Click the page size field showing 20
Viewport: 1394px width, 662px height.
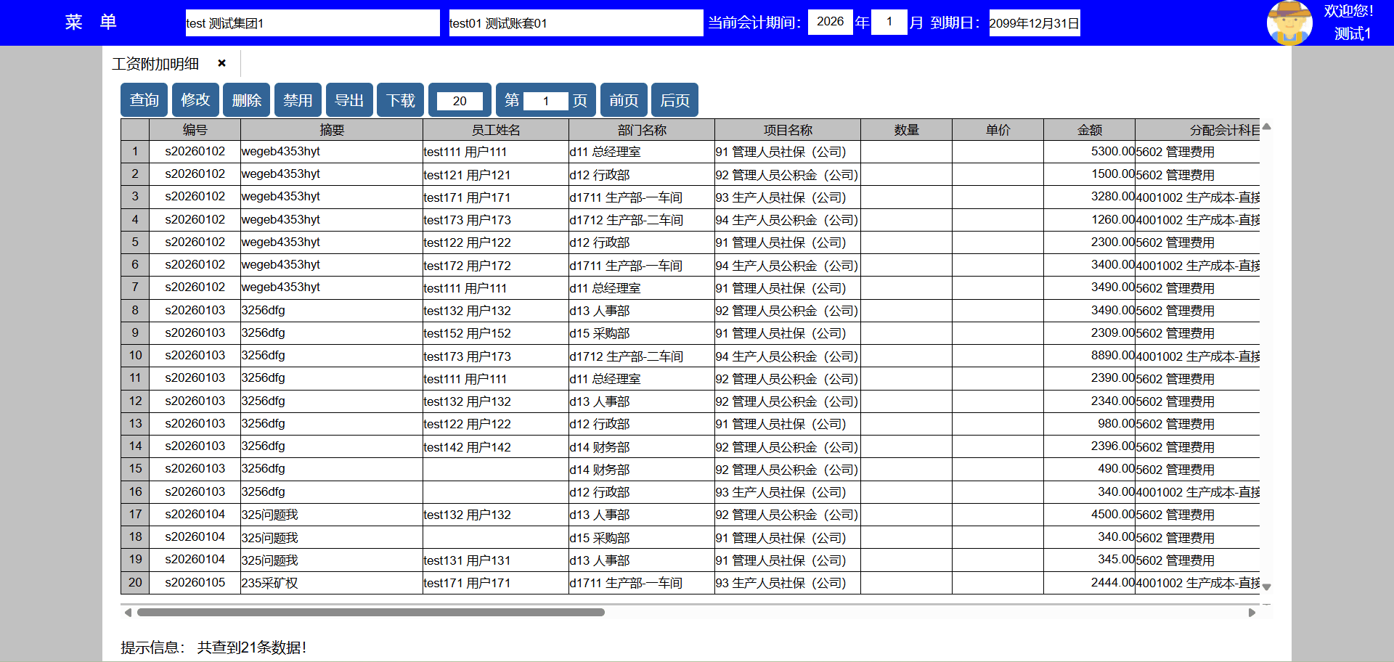coord(460,101)
